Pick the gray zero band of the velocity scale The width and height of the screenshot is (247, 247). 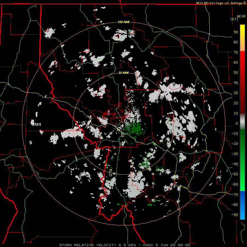[x=242, y=122]
